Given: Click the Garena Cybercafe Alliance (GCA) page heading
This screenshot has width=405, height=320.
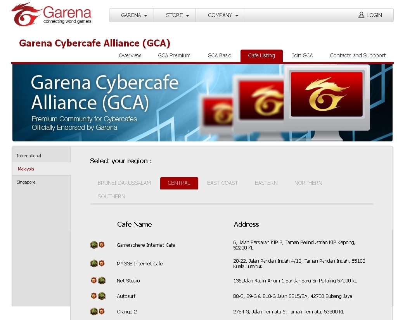Looking at the screenshot, I should (95, 43).
